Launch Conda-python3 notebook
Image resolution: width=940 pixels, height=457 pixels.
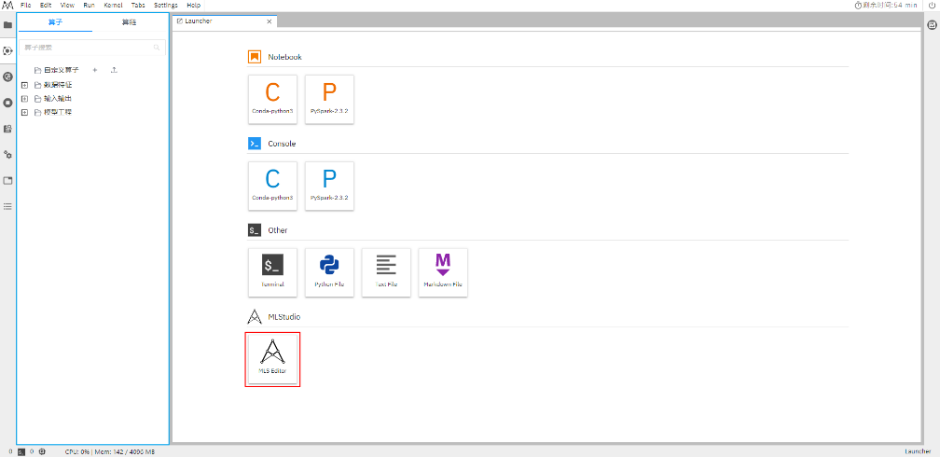272,100
